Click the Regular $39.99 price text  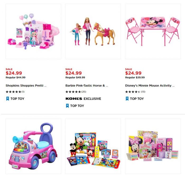[135, 77]
